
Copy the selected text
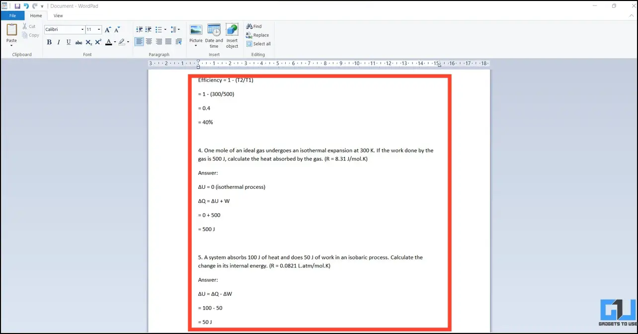(30, 35)
